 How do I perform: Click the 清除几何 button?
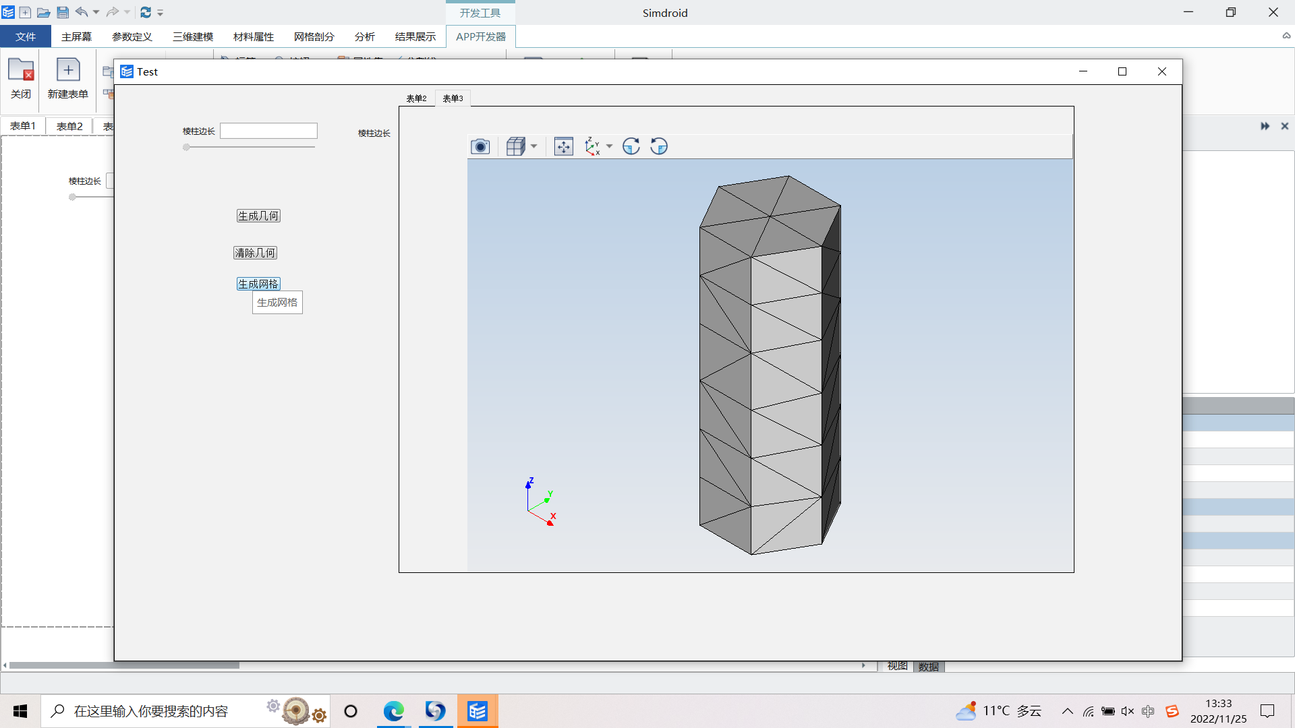255,253
